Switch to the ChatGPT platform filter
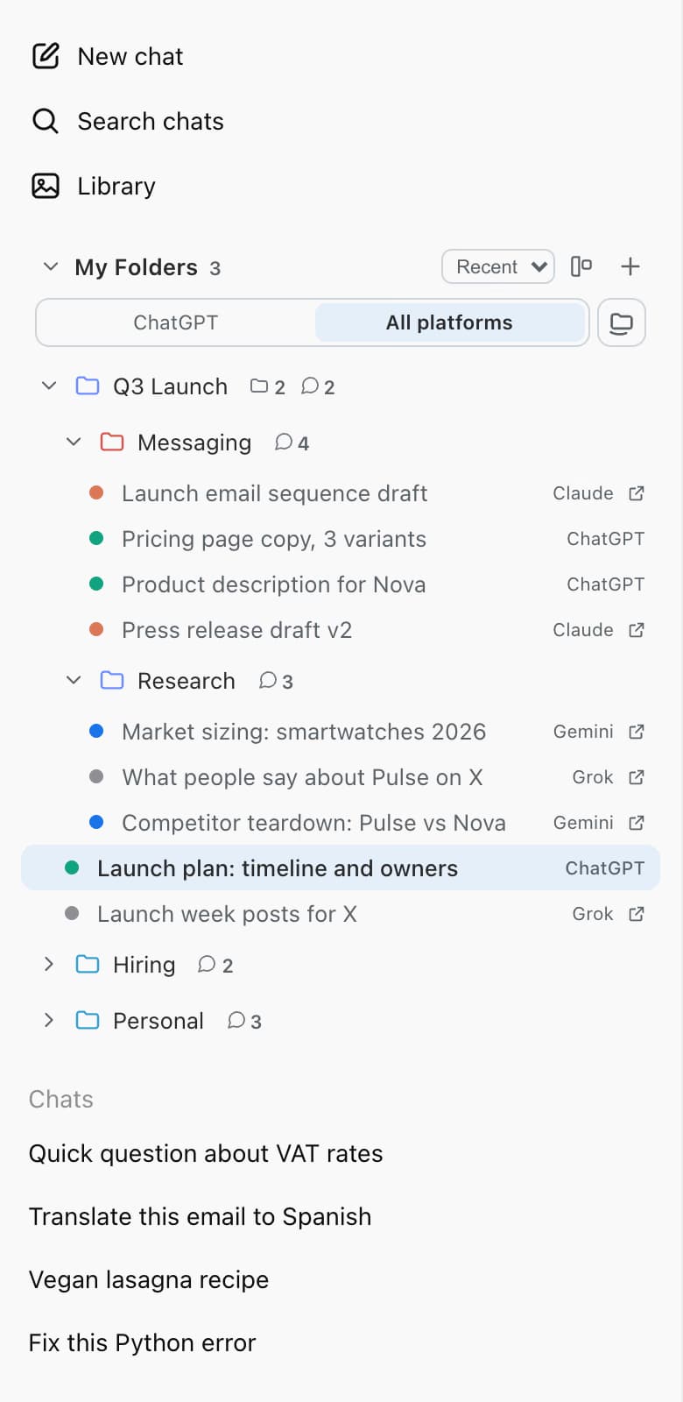Image resolution: width=683 pixels, height=1402 pixels. pos(176,322)
